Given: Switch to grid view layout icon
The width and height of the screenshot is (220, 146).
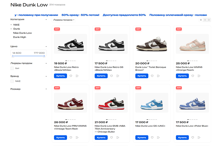Looking at the screenshot, I should (x=201, y=20).
